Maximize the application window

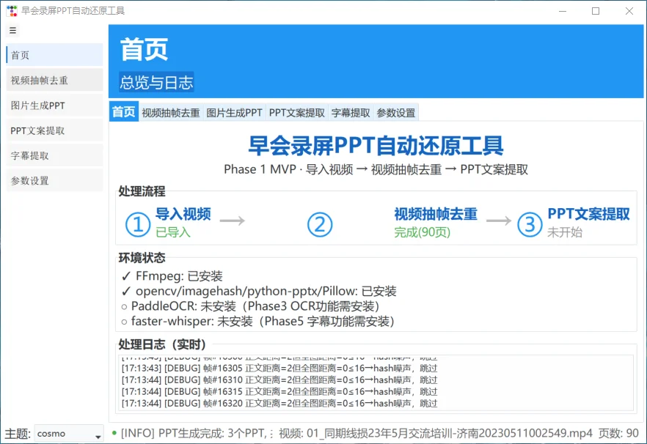coord(596,11)
